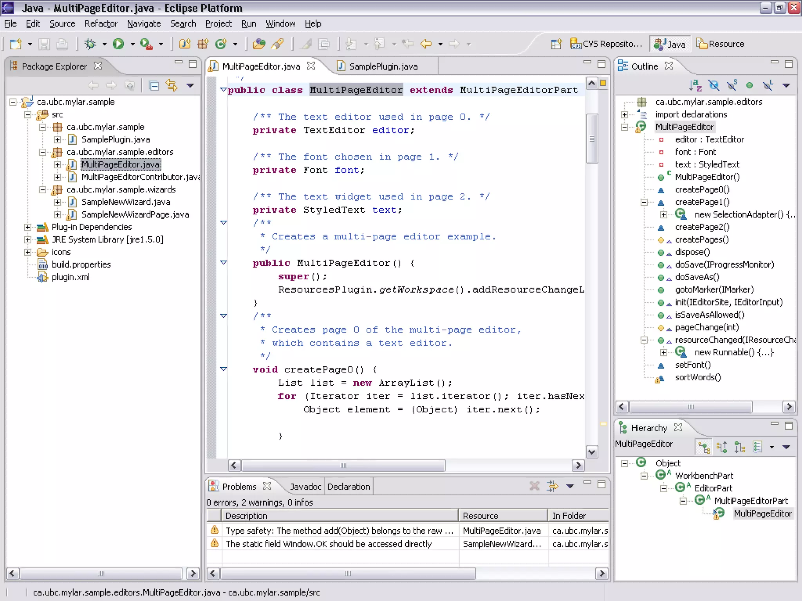Screen dimensions: 802x601
Task: Open the Refactor menu
Action: 101,23
